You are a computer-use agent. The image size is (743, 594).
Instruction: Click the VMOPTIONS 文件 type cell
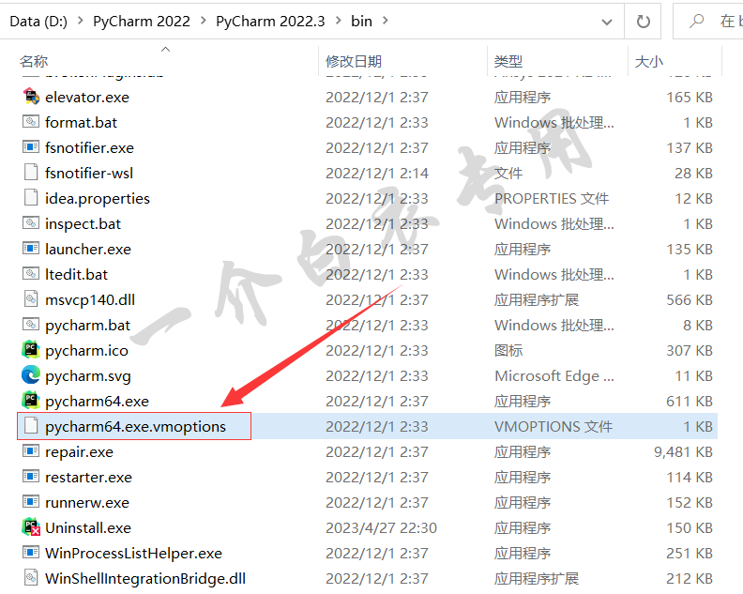[553, 427]
